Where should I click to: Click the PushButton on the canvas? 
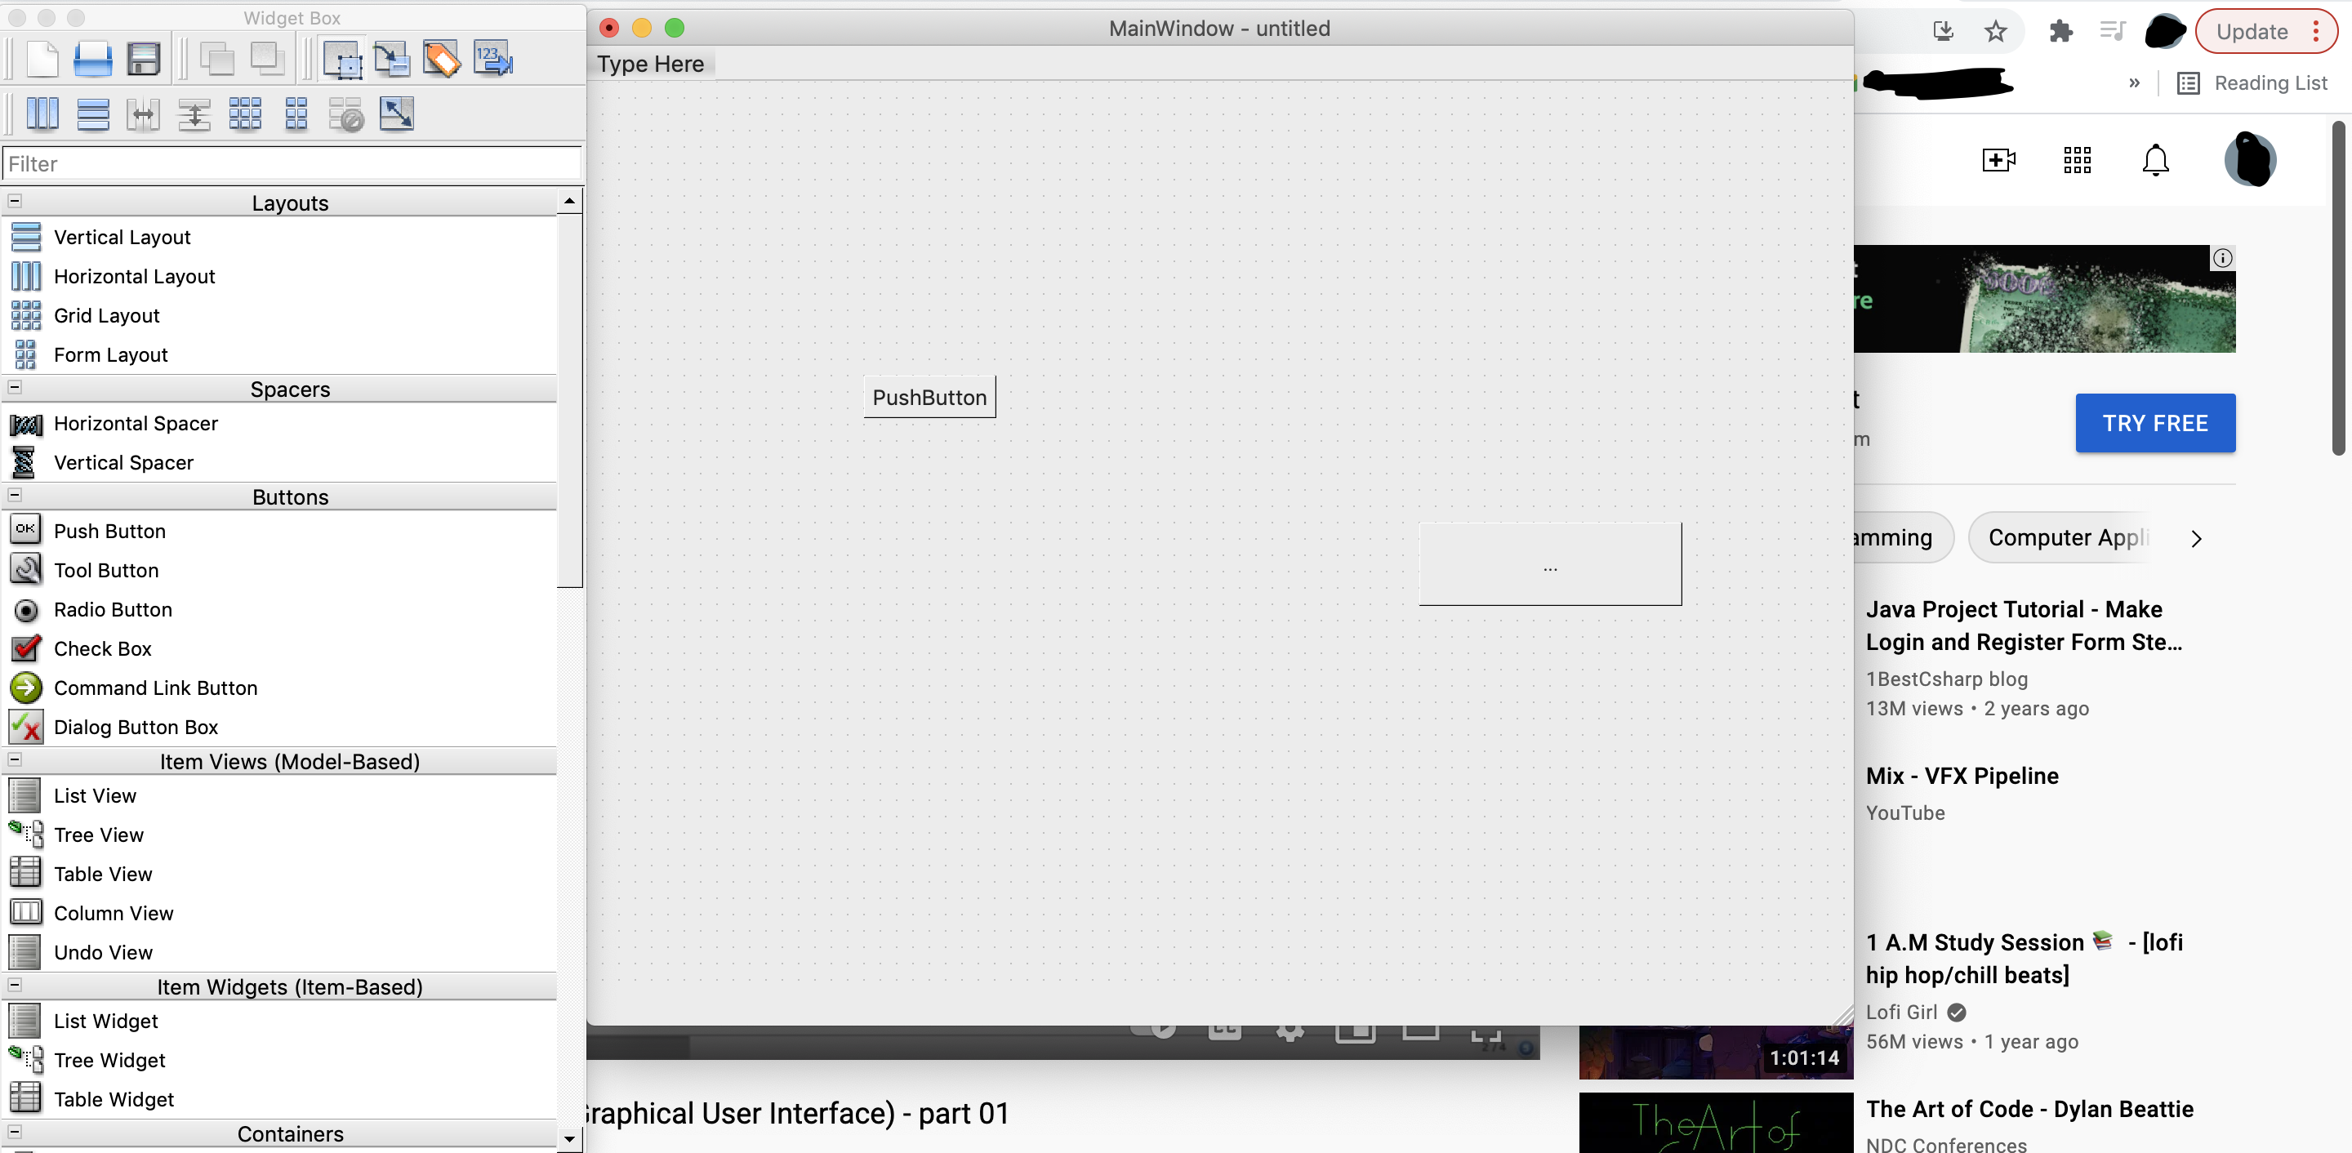929,396
